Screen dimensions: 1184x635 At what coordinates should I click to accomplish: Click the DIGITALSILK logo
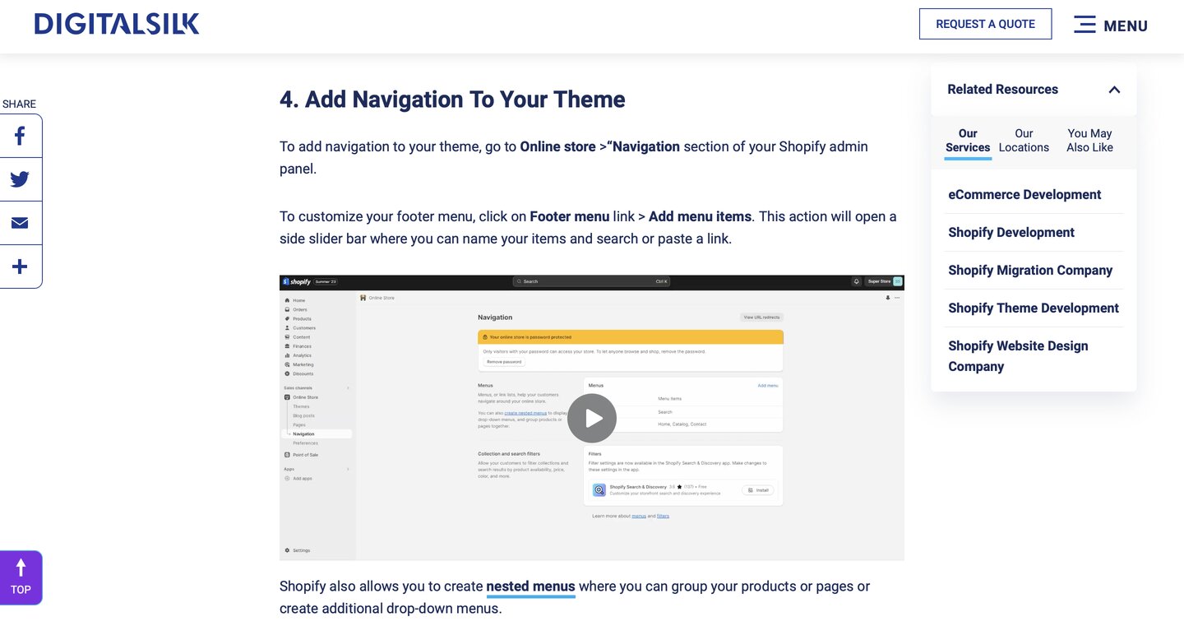click(x=116, y=23)
